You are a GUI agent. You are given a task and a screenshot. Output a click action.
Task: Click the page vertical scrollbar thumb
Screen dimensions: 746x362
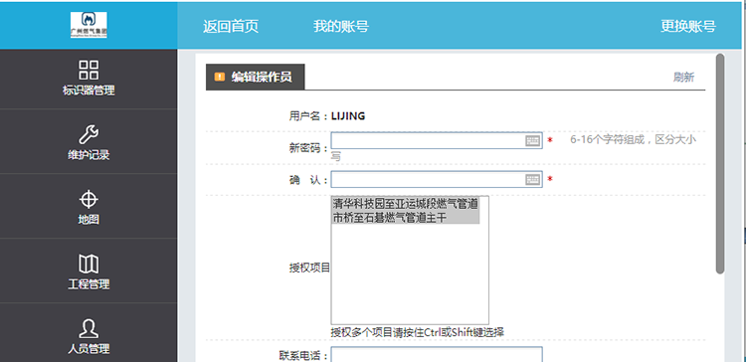[x=720, y=164]
